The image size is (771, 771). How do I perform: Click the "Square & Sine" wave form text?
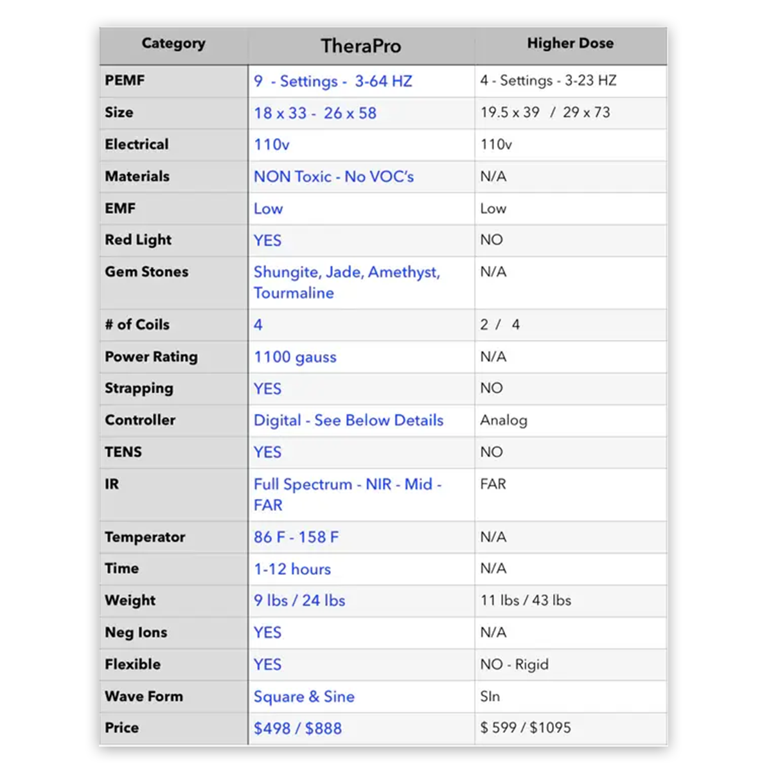[x=304, y=696]
